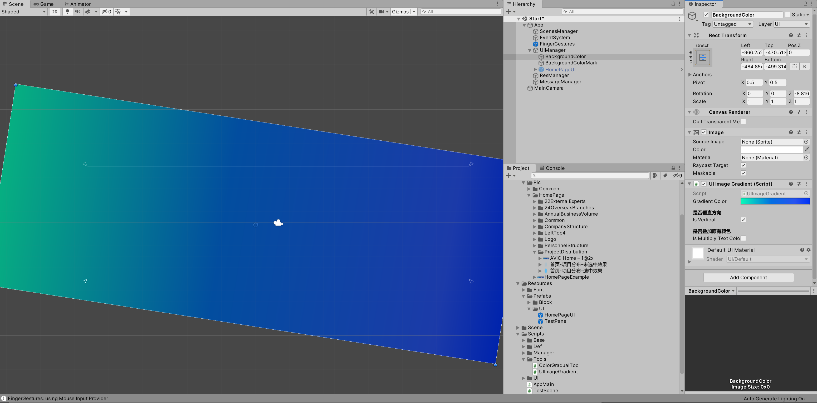
Task: Open the Source Image object picker circle
Action: (x=806, y=141)
